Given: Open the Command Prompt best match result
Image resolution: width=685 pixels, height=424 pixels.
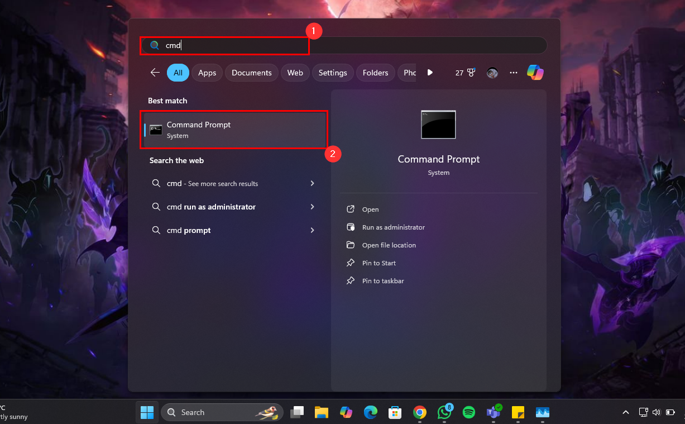Looking at the screenshot, I should 233,130.
